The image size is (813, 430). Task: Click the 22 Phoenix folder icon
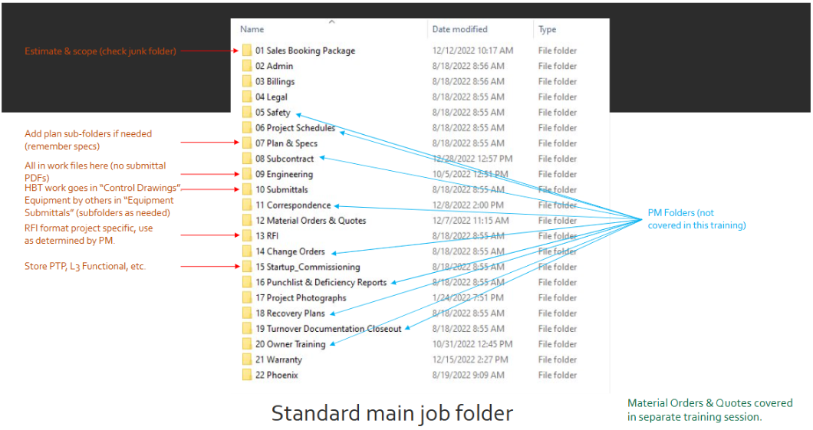247,375
